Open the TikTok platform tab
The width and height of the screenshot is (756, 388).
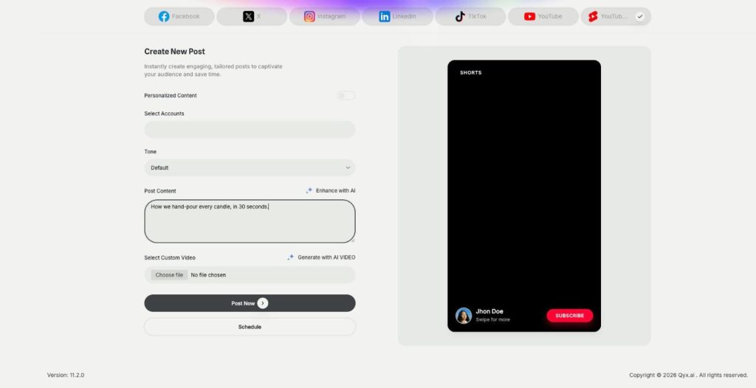pos(470,16)
